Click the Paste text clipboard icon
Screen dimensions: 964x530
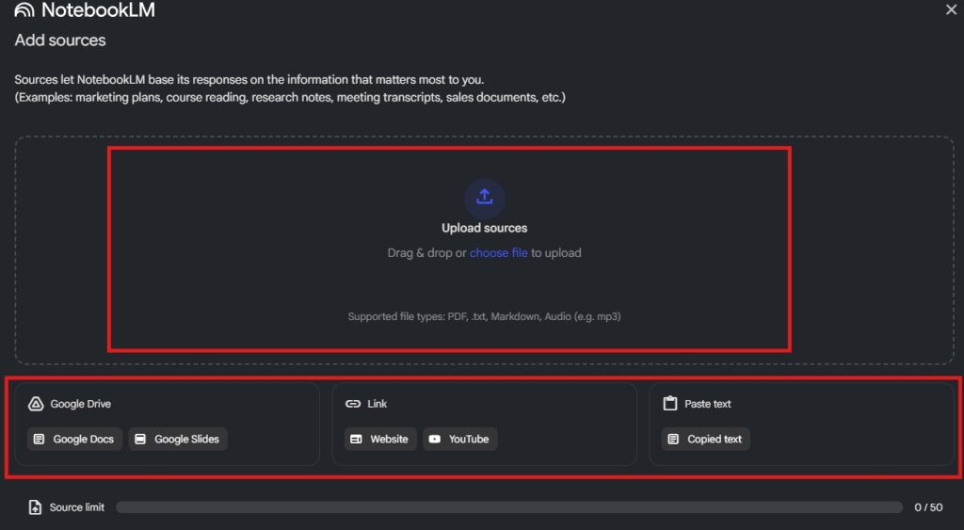click(670, 404)
